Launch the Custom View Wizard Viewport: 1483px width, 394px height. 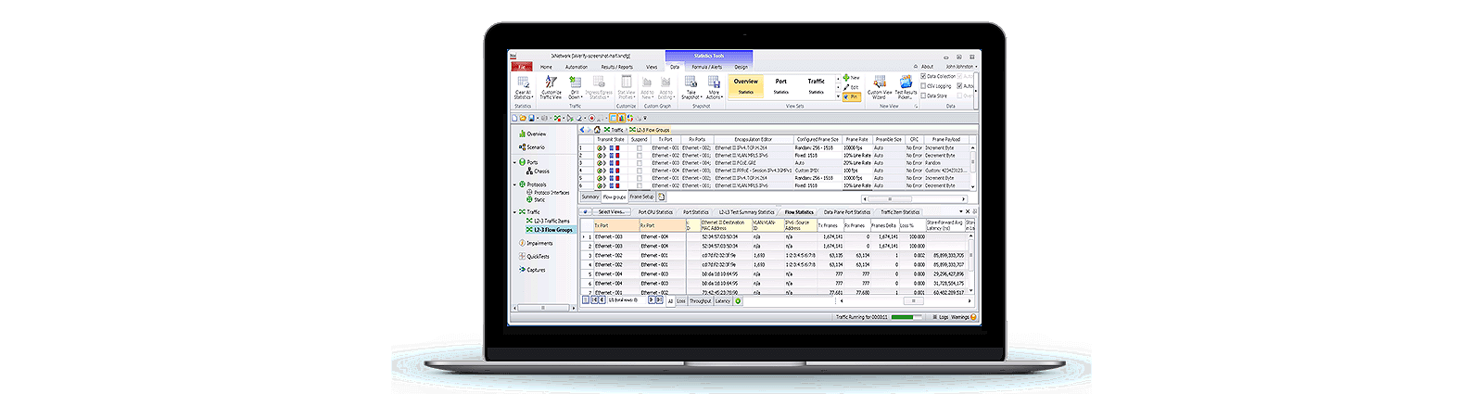pos(879,87)
